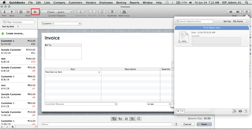Image resolution: width=252 pixels, height=130 pixels.
Task: Open the Customer 1 customer dropdown
Action: [x=62, y=24]
